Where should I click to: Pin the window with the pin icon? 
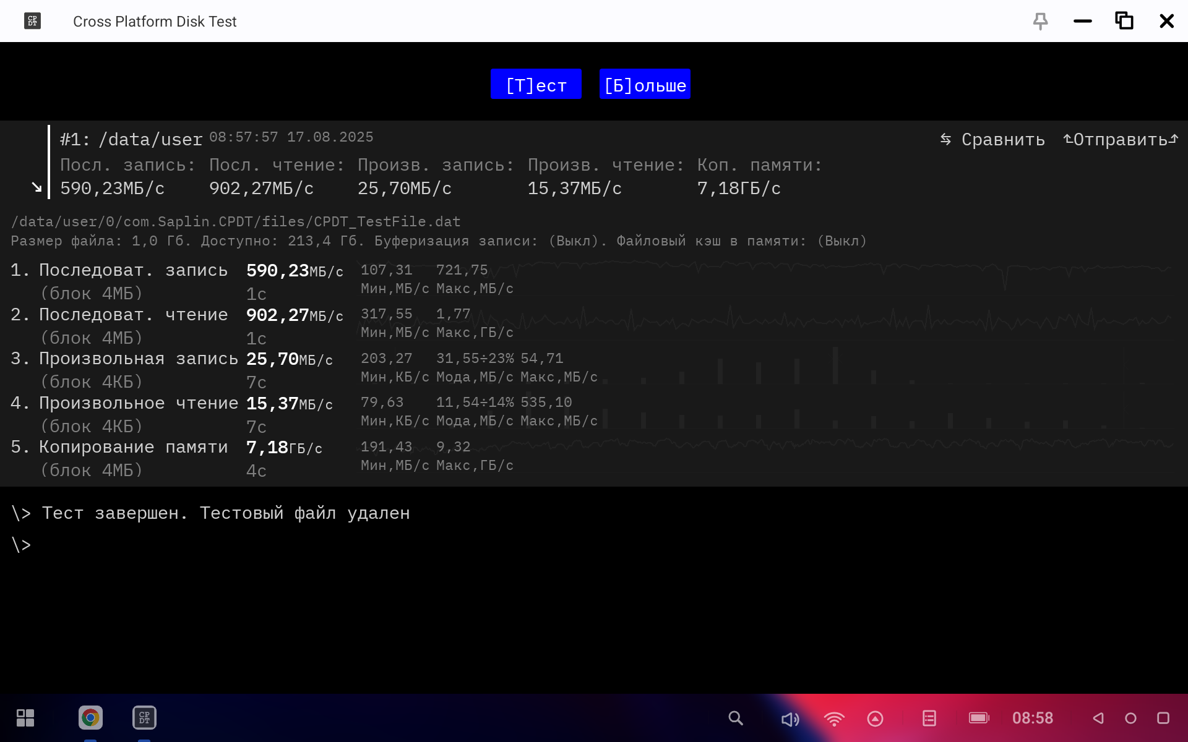[x=1040, y=22]
